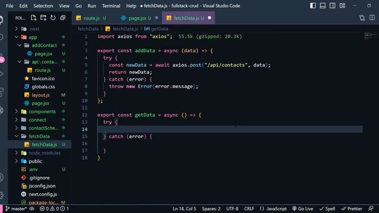Split the editor to the right
The width and height of the screenshot is (379, 213).
pyautogui.click(x=372, y=18)
